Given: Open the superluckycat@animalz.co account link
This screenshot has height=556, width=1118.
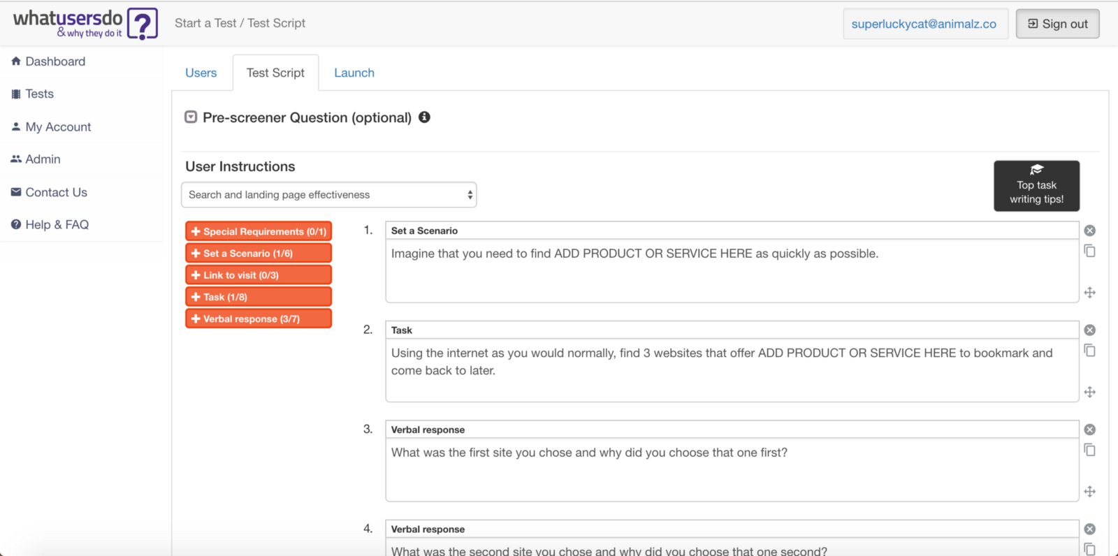Looking at the screenshot, I should coord(924,24).
